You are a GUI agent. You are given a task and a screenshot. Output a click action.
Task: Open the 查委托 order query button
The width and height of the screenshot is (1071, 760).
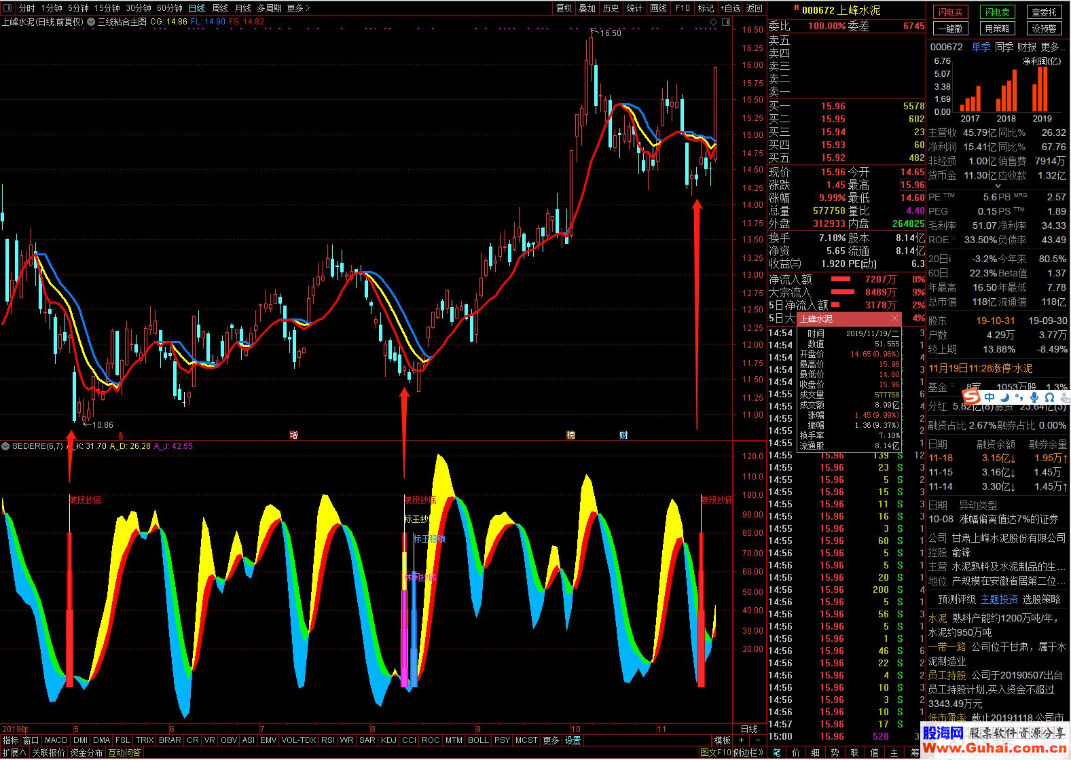point(1044,12)
